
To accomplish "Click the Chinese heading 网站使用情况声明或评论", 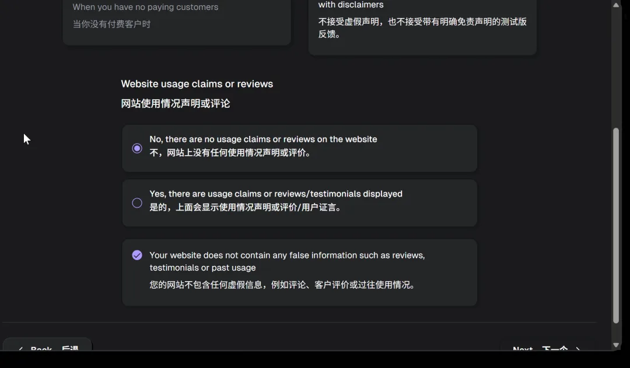I will (176, 104).
